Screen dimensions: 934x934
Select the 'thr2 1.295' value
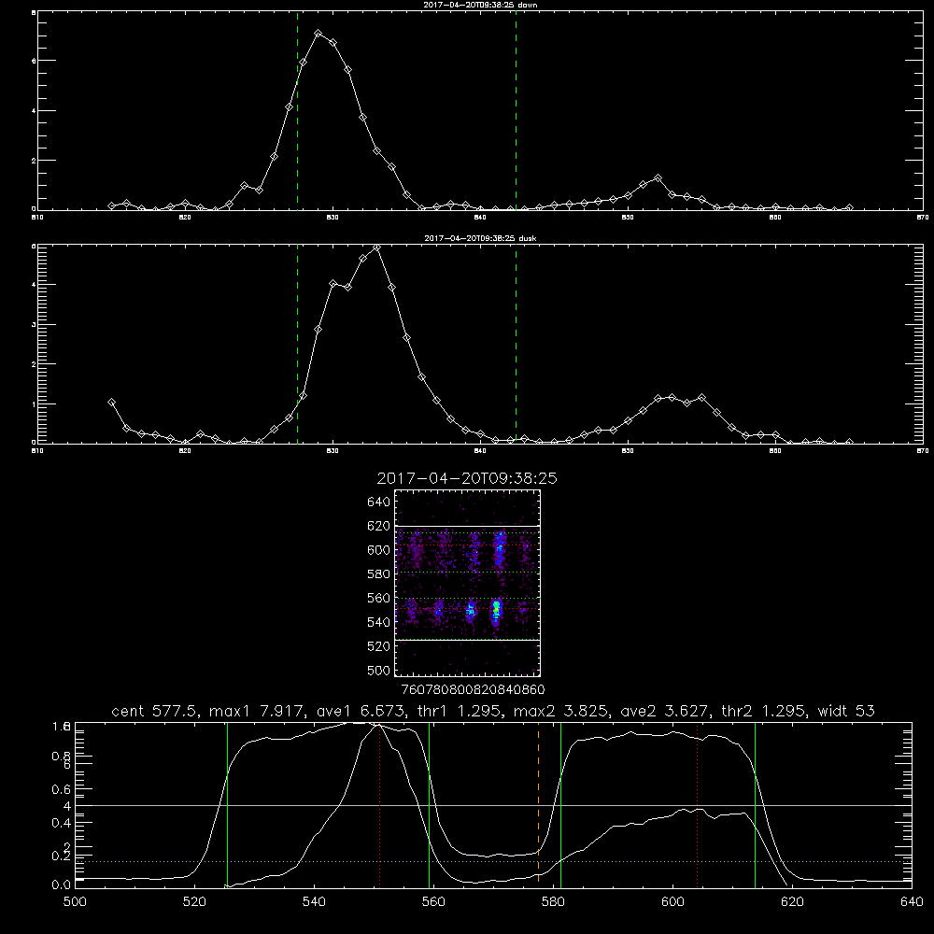pos(762,711)
